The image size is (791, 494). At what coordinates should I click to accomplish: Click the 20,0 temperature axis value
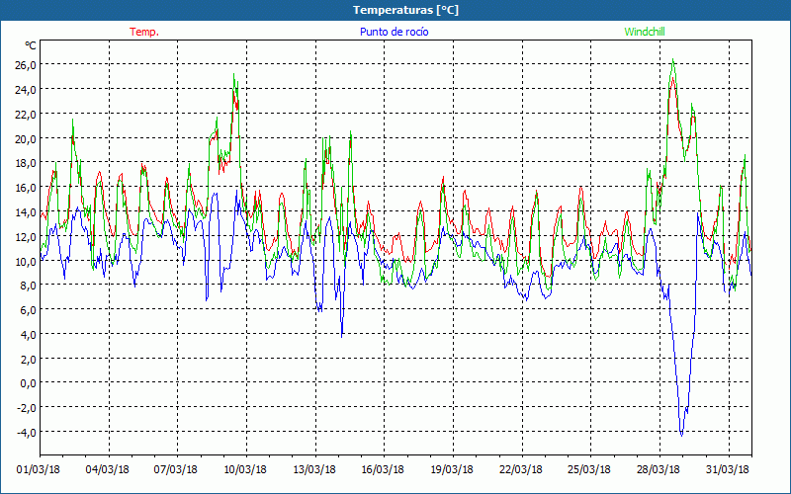coord(26,139)
